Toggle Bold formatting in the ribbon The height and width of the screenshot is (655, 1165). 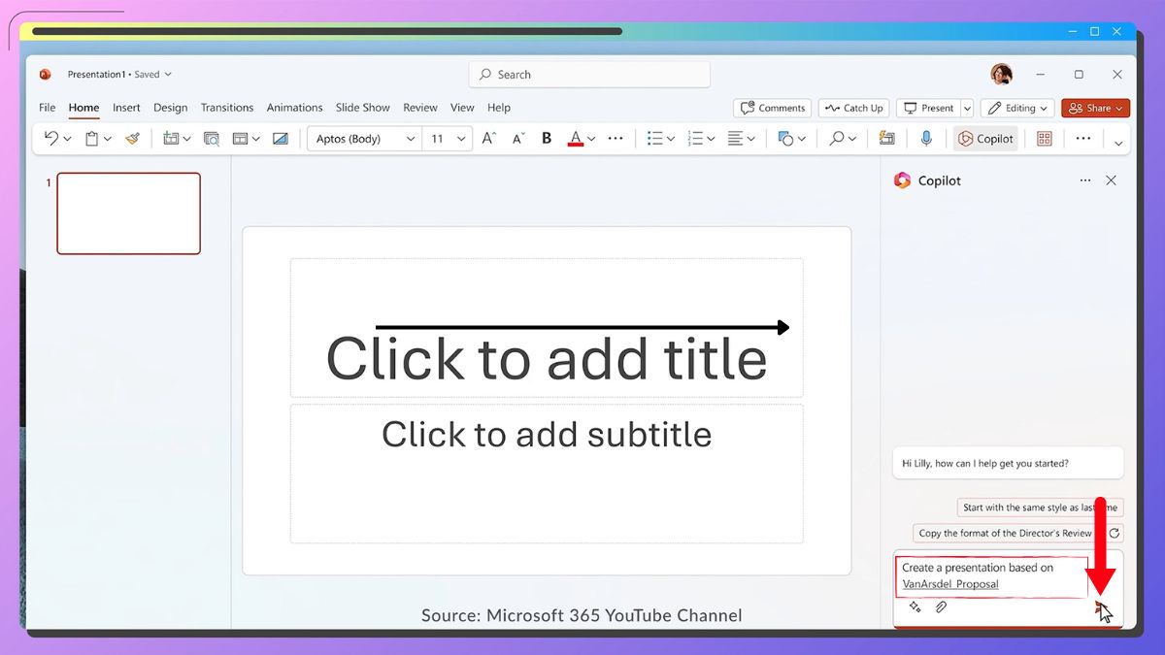click(x=547, y=139)
